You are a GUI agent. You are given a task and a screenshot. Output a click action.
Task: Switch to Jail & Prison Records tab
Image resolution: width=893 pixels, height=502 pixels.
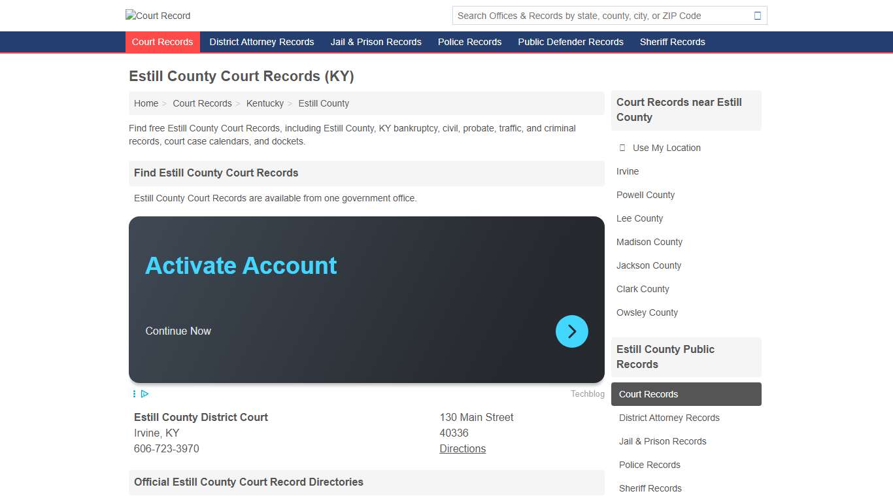376,42
